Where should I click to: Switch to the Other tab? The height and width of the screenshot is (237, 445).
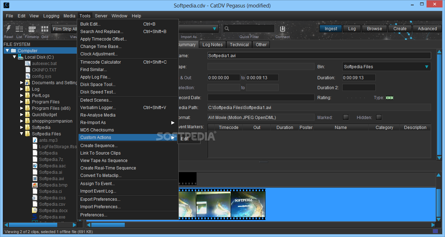tap(261, 44)
